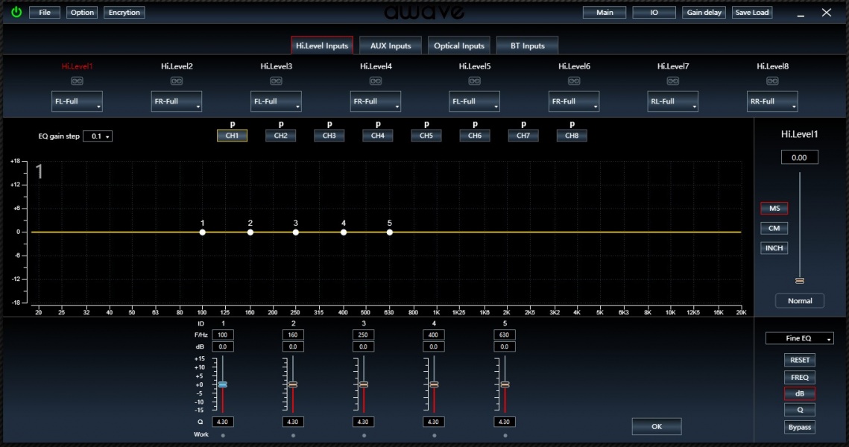The height and width of the screenshot is (447, 849).
Task: Open the RL-Full dropdown
Action: [672, 101]
